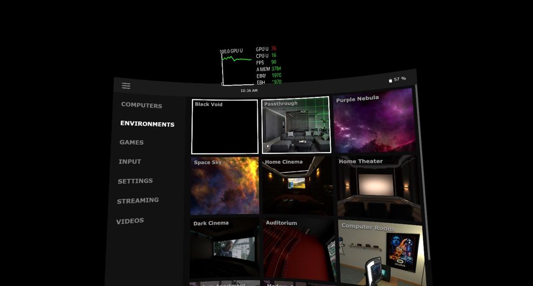
Task: Open the Videos section
Action: [x=130, y=221]
